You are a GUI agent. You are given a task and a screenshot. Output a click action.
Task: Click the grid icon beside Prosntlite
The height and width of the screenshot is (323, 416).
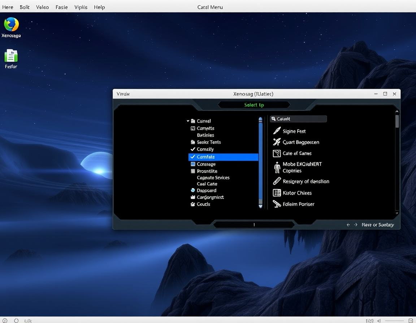[193, 171]
